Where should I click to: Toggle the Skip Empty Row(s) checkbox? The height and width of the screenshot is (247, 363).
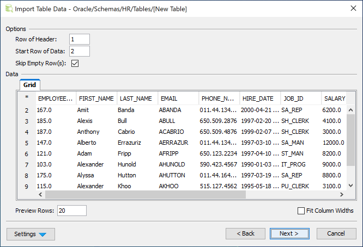coord(75,64)
